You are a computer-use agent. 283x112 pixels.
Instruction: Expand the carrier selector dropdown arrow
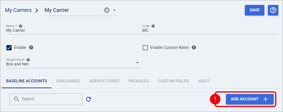pyautogui.click(x=114, y=10)
